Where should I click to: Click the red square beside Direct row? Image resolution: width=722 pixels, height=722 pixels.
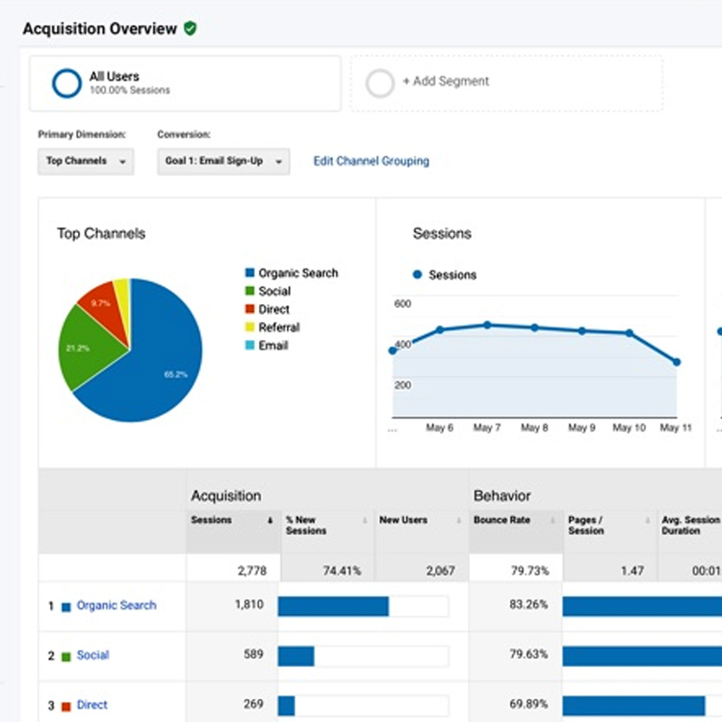65,707
